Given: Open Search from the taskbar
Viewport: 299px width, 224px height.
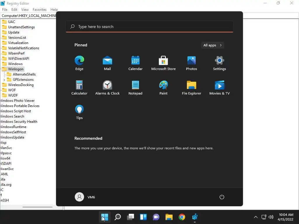Looking at the screenshot, I should pos(117,217).
